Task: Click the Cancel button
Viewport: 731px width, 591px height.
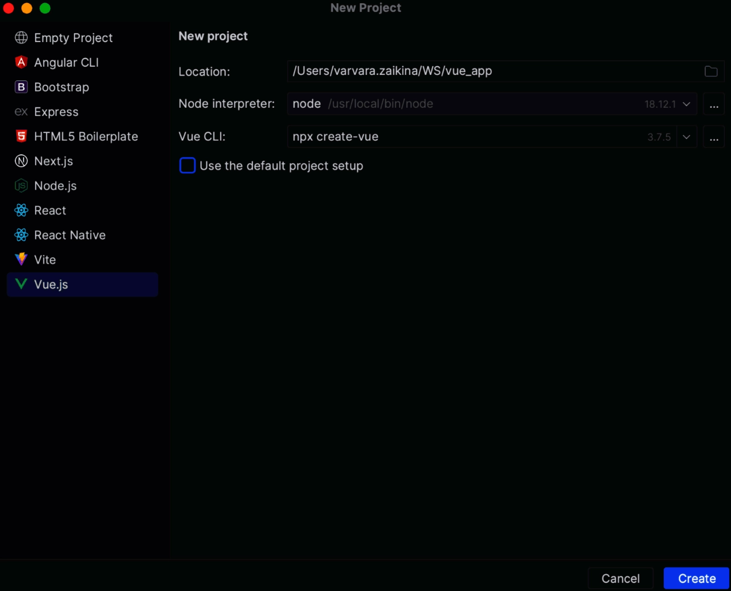Action: click(620, 578)
